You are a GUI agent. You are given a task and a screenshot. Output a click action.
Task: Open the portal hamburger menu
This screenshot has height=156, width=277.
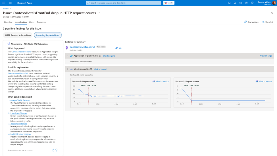(11, 3)
